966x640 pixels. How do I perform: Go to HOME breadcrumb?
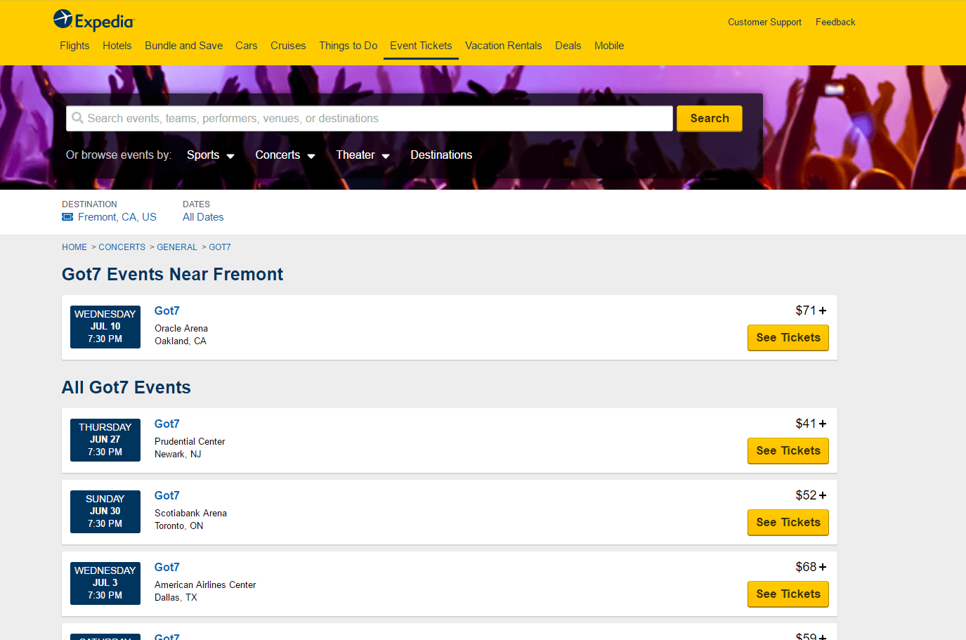(74, 247)
